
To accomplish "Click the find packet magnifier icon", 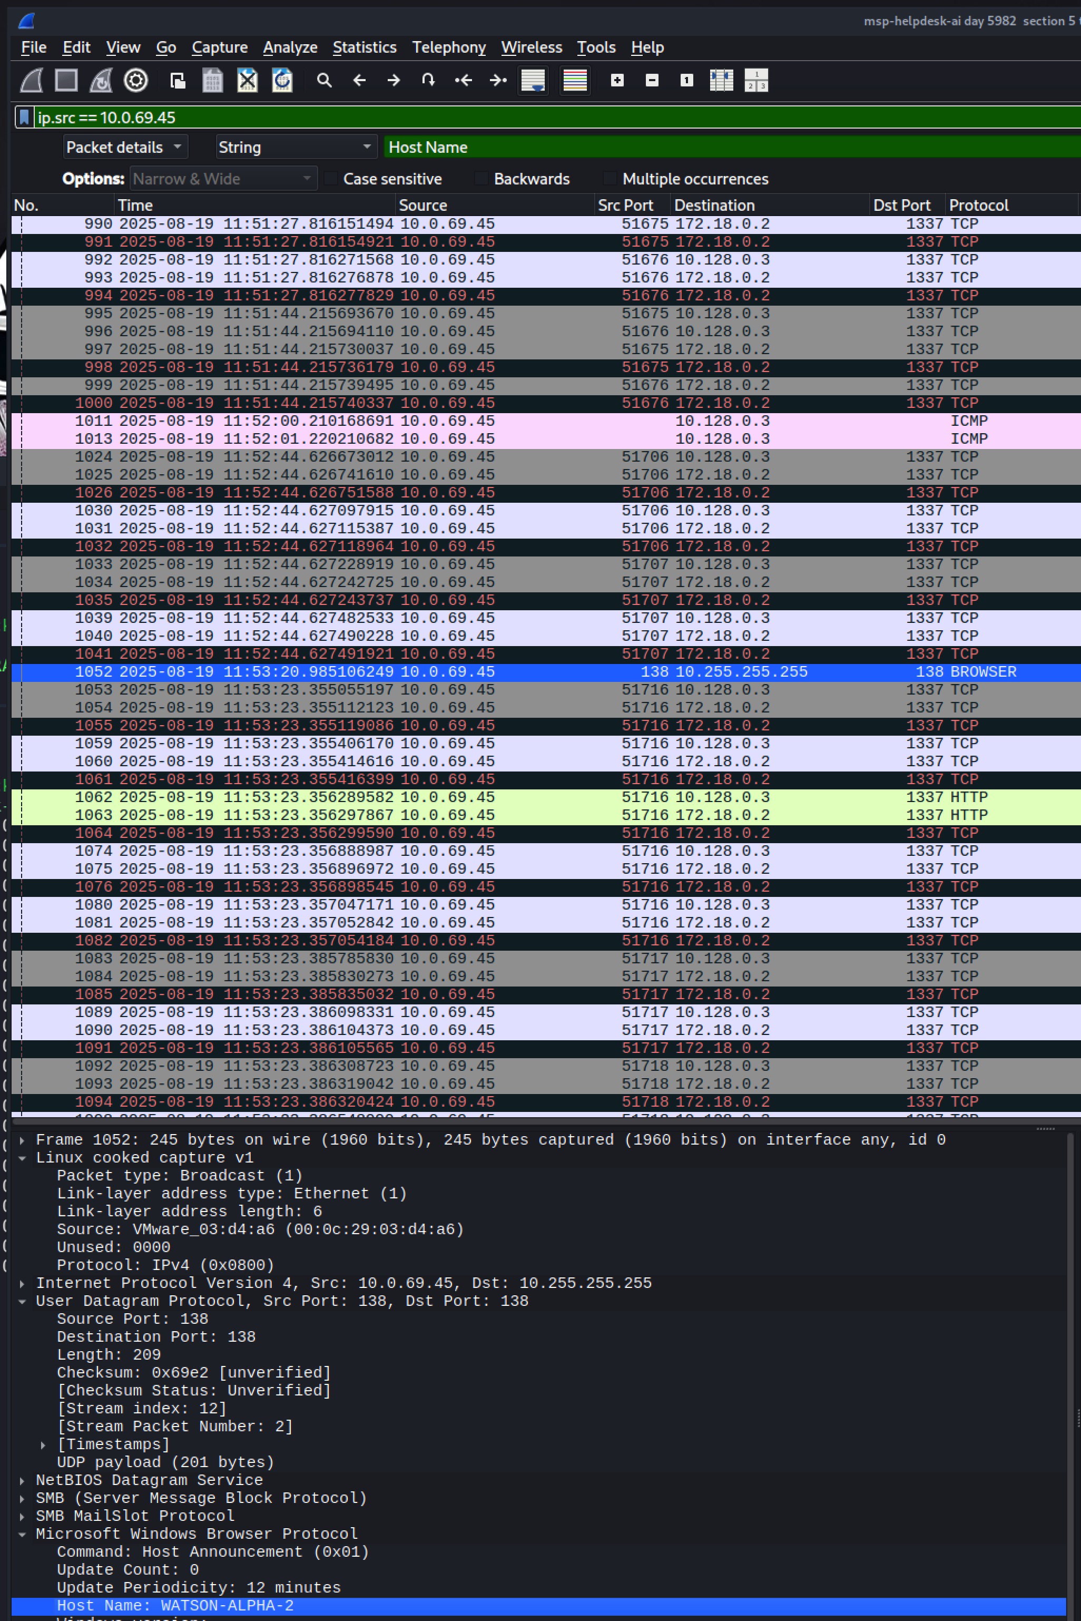I will (x=324, y=81).
